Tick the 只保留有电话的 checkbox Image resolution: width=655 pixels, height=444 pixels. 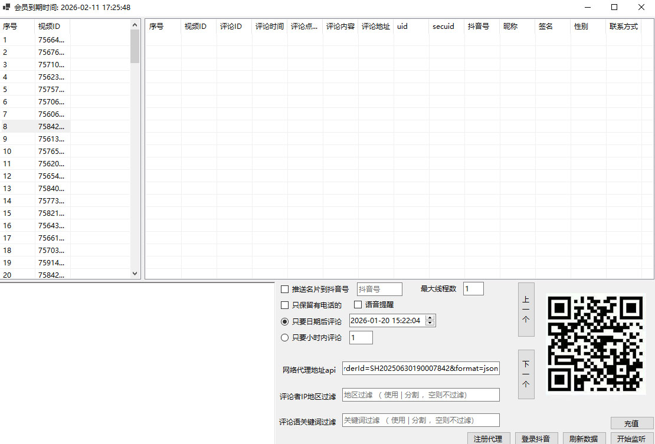click(285, 305)
